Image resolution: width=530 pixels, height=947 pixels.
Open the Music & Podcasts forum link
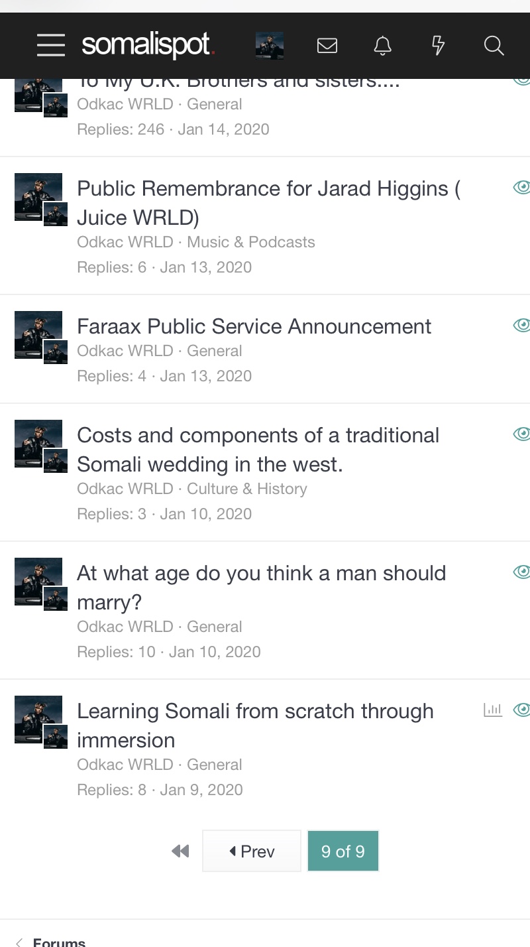click(x=251, y=242)
